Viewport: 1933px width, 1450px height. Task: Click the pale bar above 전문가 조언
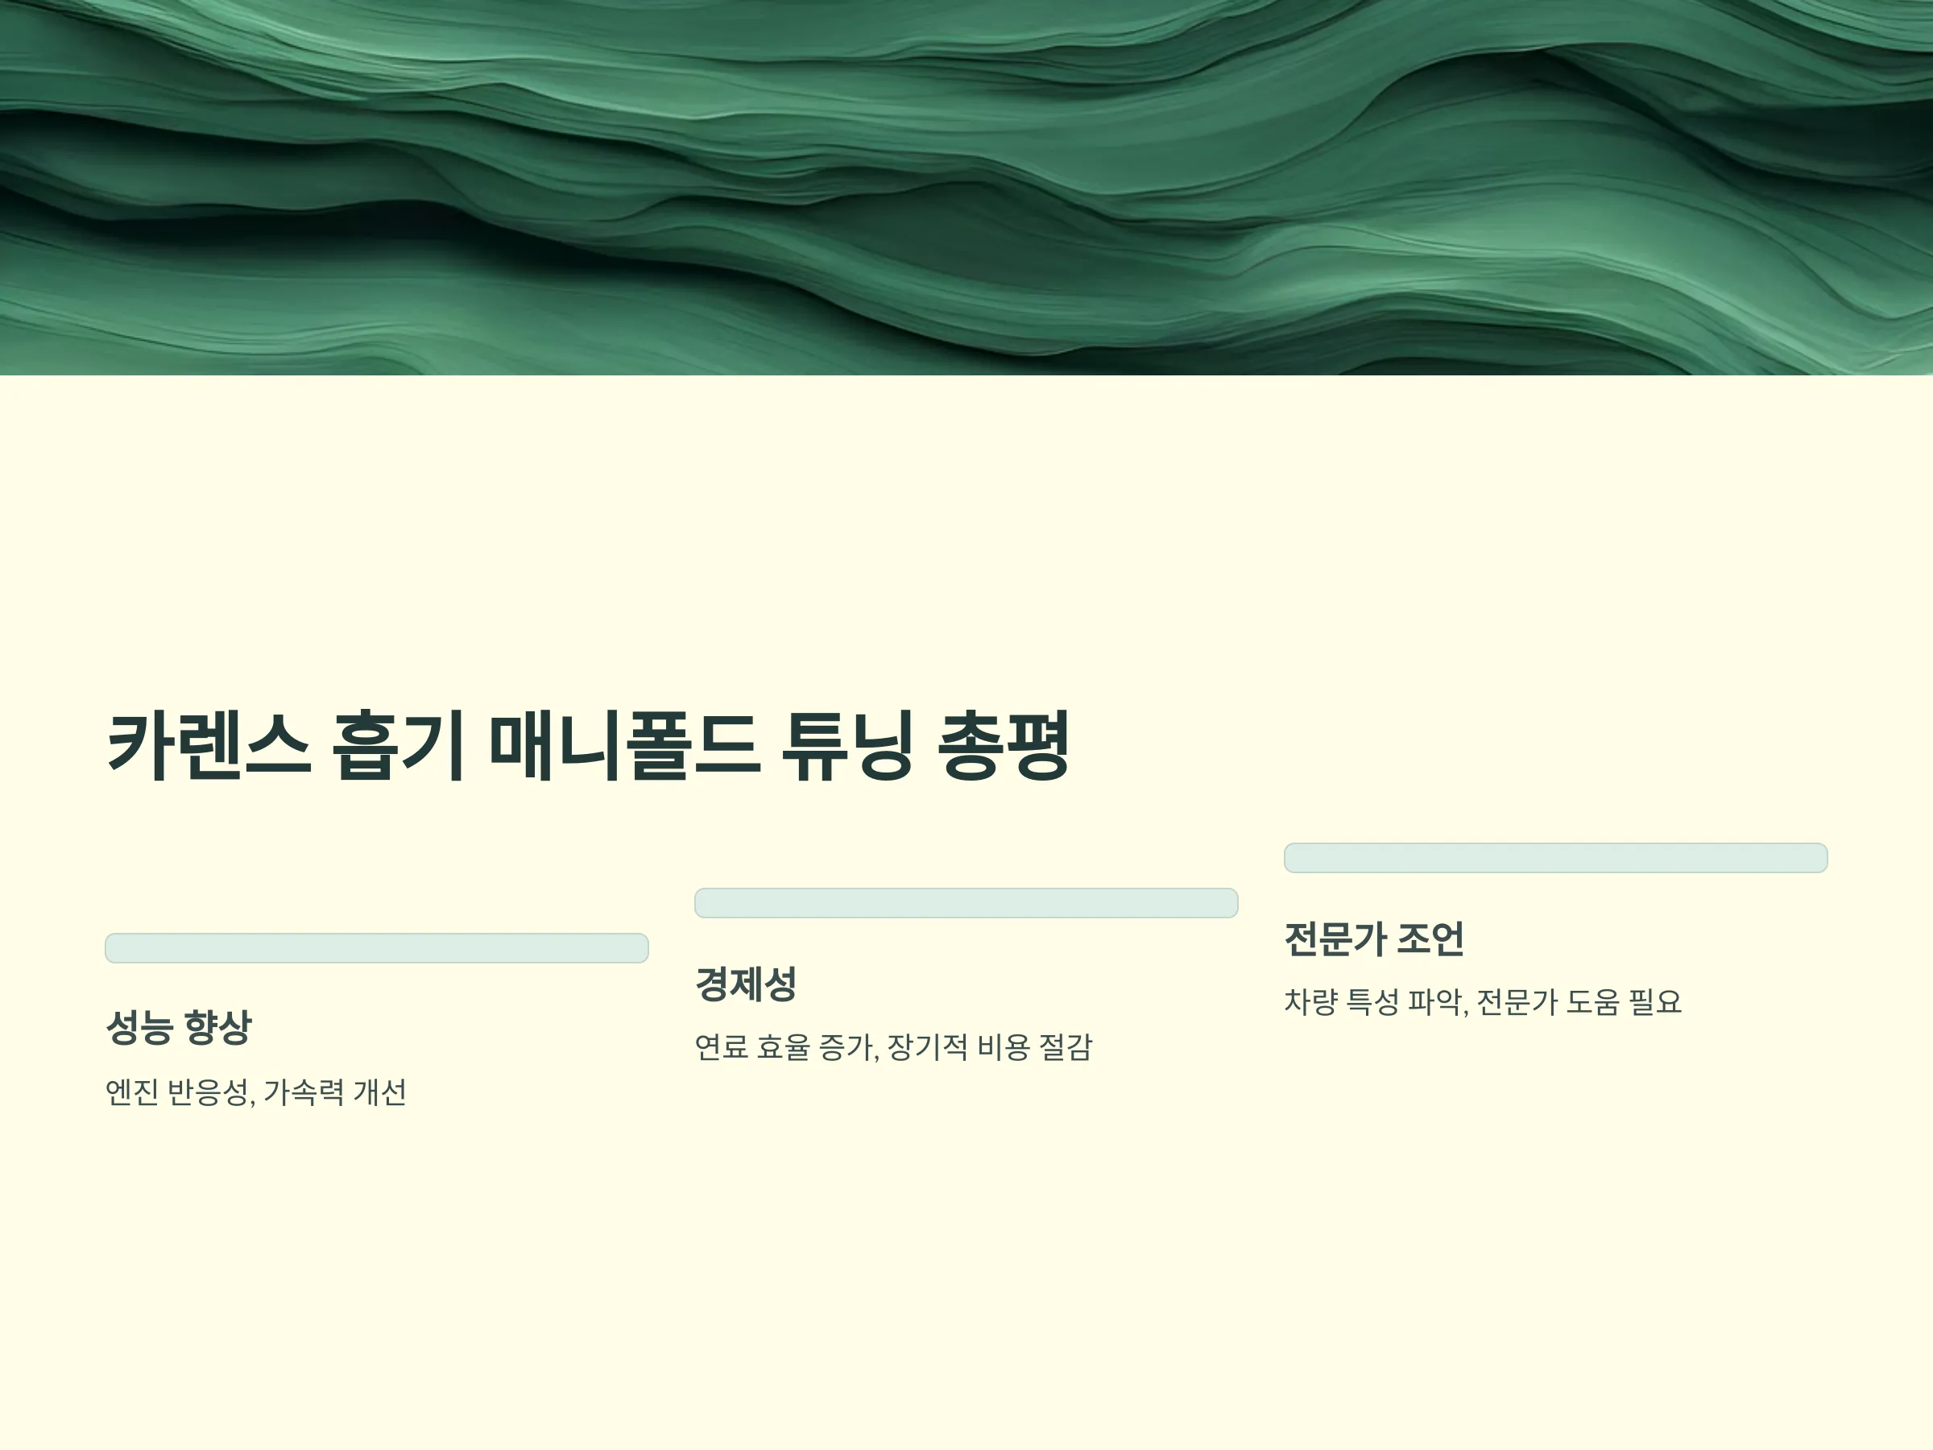tap(1555, 857)
